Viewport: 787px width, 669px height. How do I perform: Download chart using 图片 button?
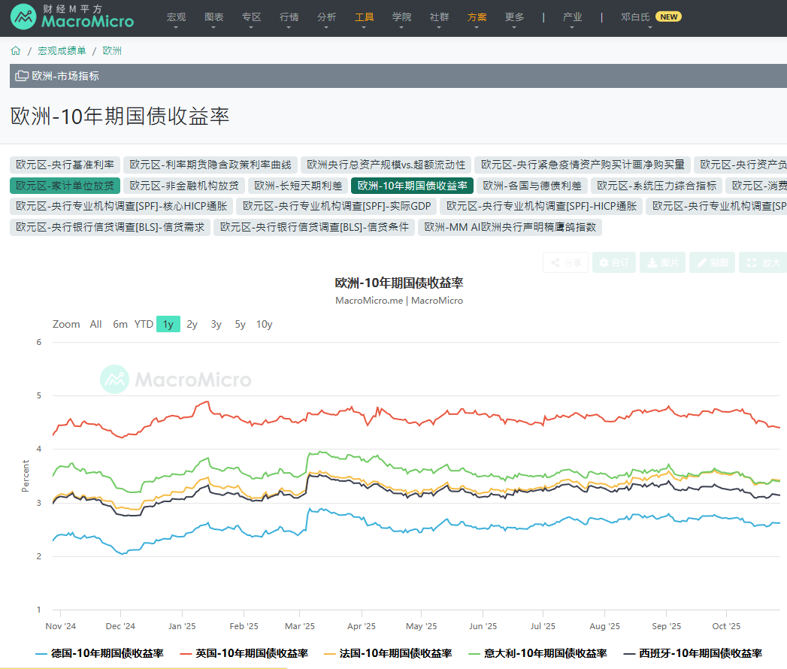(x=661, y=263)
